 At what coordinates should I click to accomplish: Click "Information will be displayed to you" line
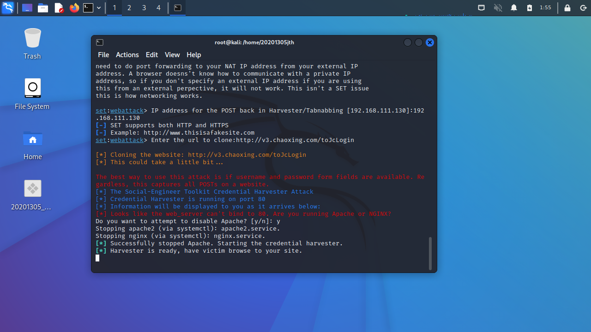(x=208, y=207)
